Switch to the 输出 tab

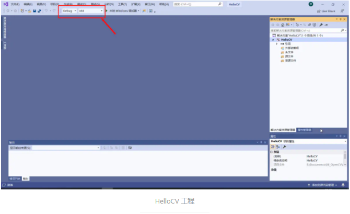[26, 178]
